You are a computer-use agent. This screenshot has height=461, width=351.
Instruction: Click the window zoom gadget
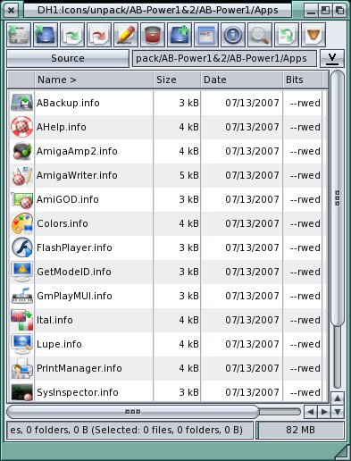(325, 11)
